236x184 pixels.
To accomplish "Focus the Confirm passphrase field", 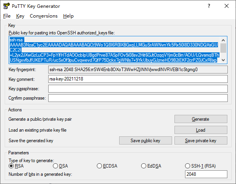I will 138,98.
